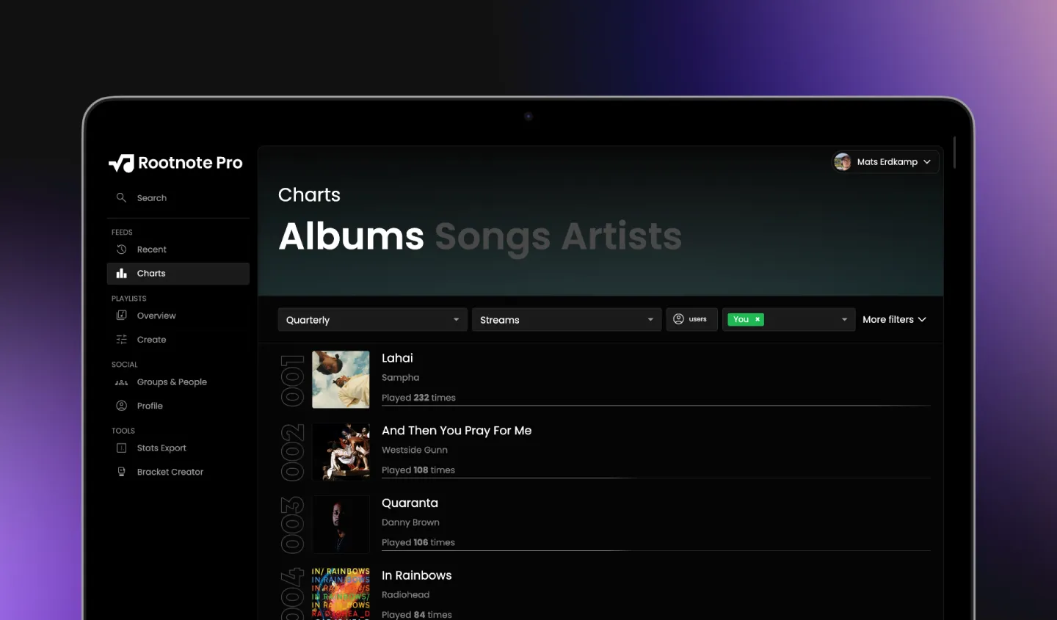Open the Mats Erdkamp account menu
The width and height of the screenshot is (1057, 620).
(x=886, y=161)
